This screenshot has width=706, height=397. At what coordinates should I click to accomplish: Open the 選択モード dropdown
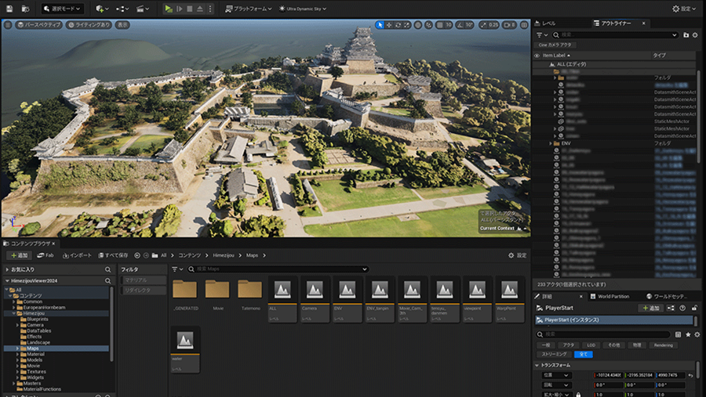pos(63,9)
